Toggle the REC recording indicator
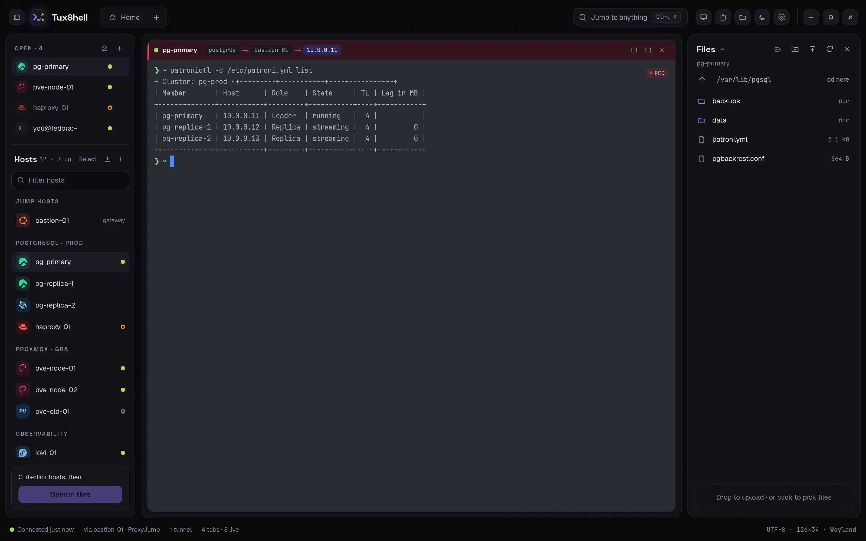This screenshot has width=866, height=541. (657, 73)
